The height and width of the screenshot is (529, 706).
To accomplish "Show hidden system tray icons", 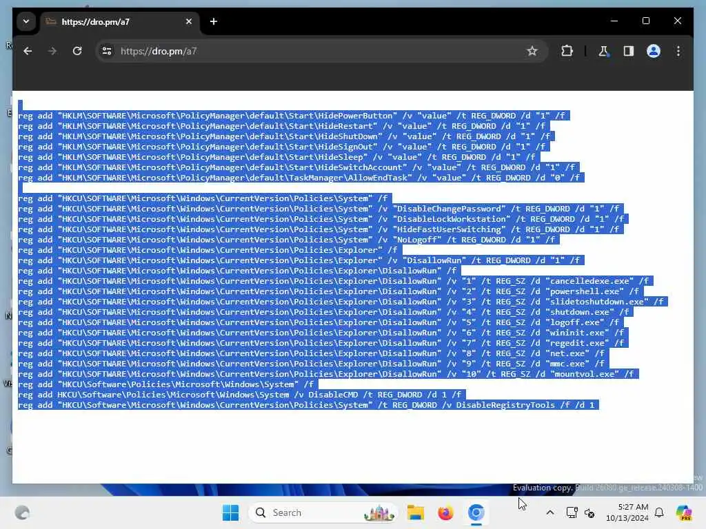I will [549, 512].
